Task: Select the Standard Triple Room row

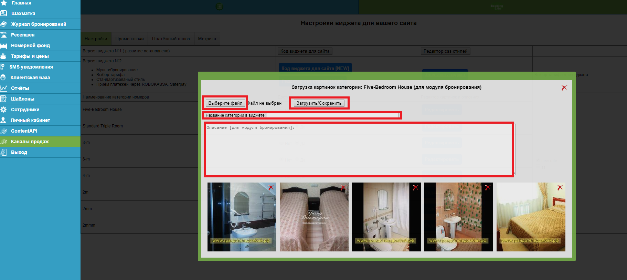Action: tap(139, 126)
